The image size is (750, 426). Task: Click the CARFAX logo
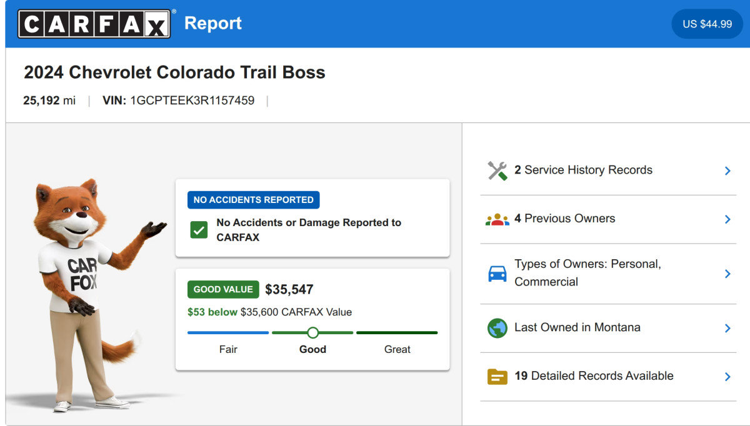coord(94,24)
